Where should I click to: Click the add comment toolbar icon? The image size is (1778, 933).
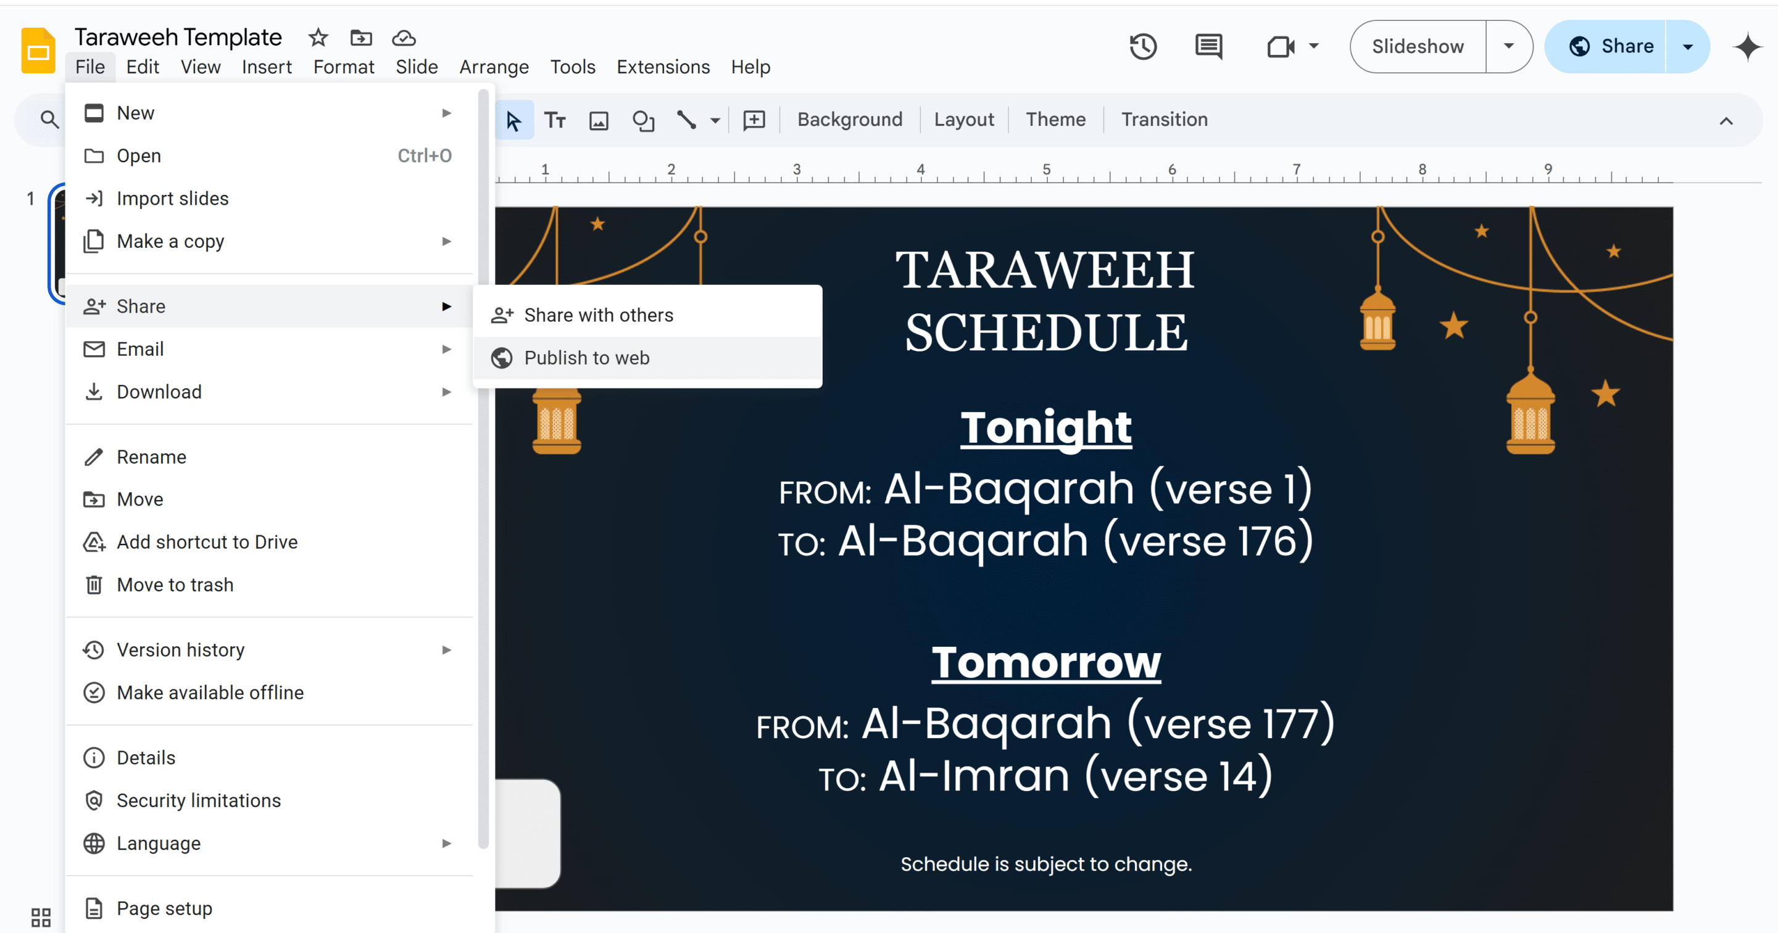[x=754, y=120]
